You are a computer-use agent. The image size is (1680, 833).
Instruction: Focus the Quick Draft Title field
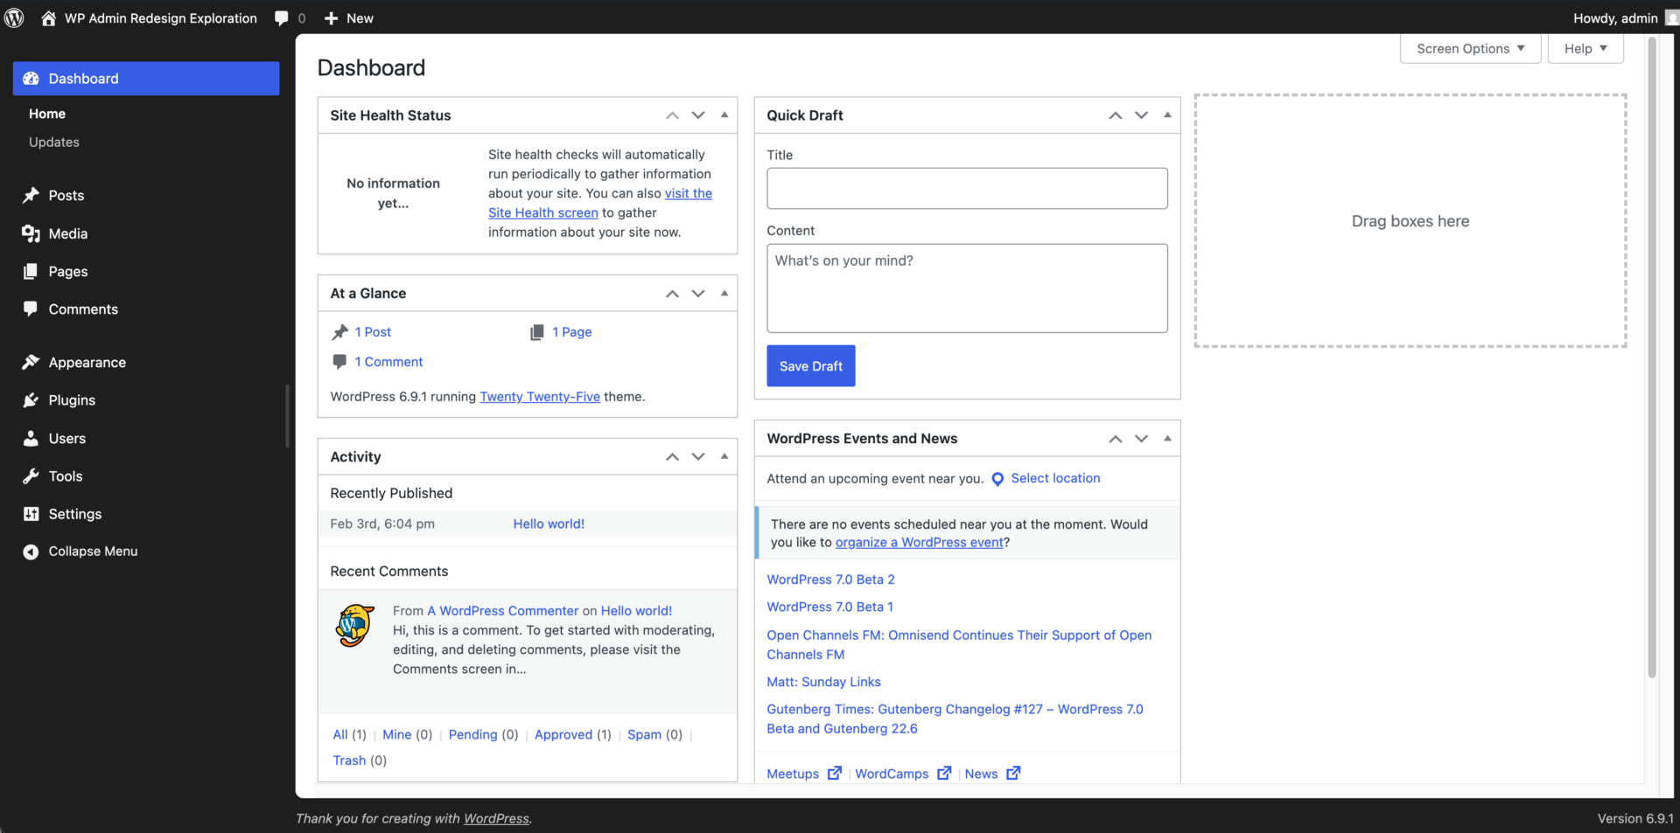point(967,189)
